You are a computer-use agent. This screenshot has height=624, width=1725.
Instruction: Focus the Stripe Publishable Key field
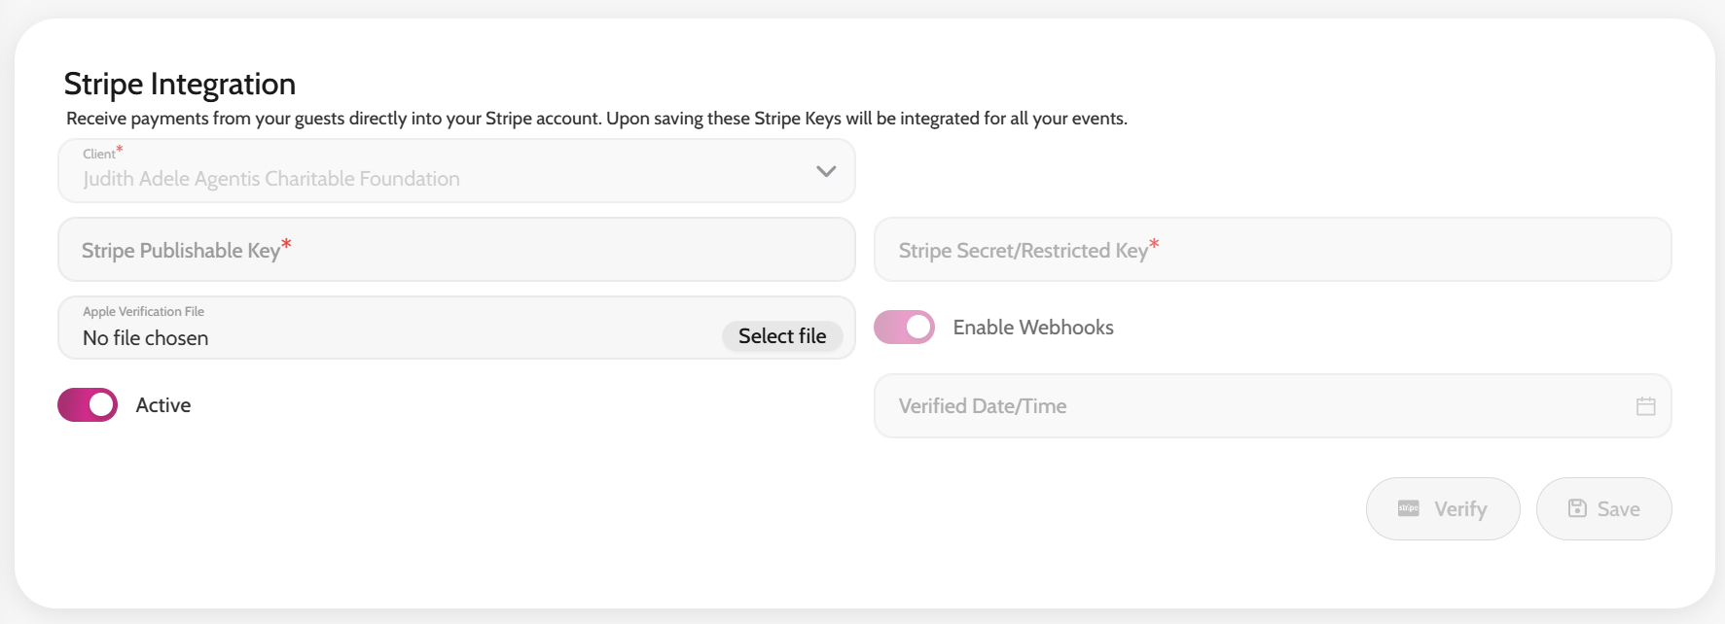[x=456, y=250]
